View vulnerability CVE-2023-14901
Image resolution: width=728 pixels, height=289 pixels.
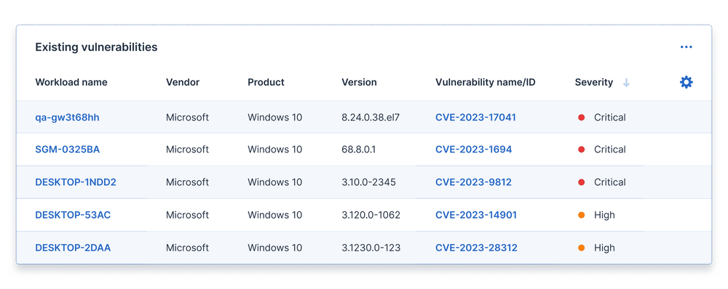pos(476,215)
